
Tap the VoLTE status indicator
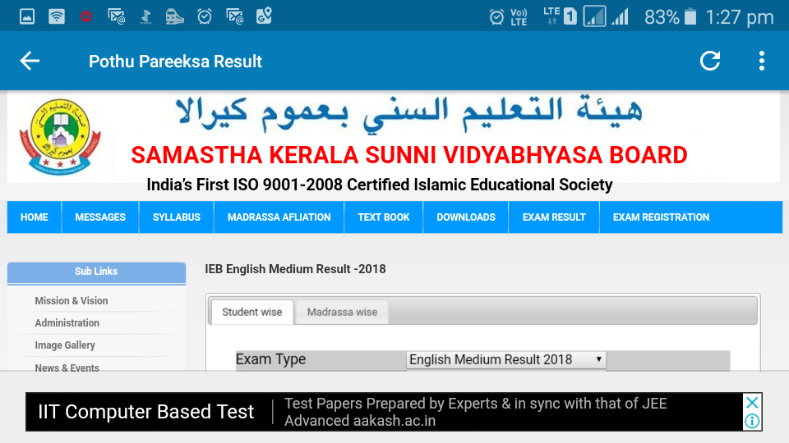click(x=519, y=17)
